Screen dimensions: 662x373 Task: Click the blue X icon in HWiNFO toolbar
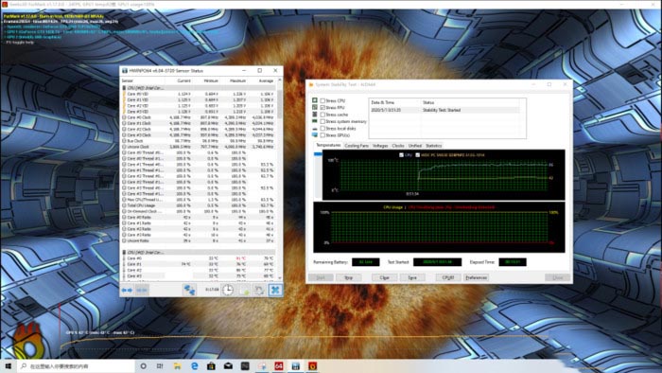point(275,290)
